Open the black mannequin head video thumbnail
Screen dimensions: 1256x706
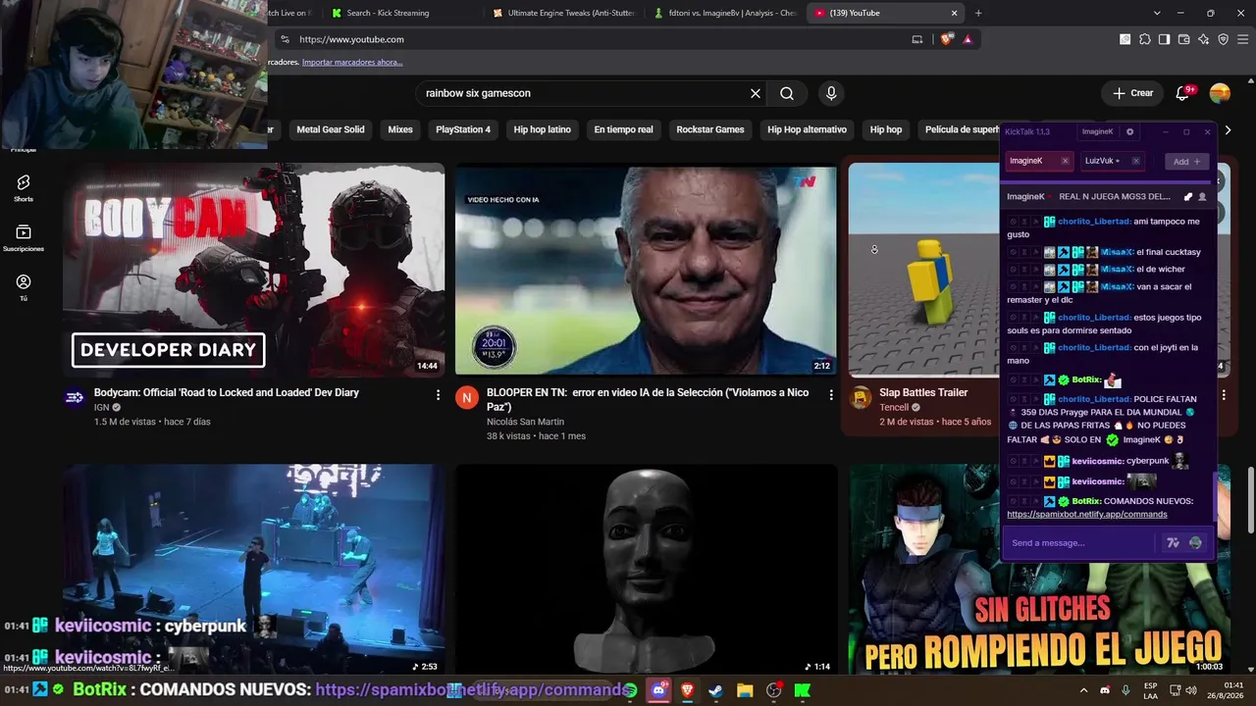646,569
